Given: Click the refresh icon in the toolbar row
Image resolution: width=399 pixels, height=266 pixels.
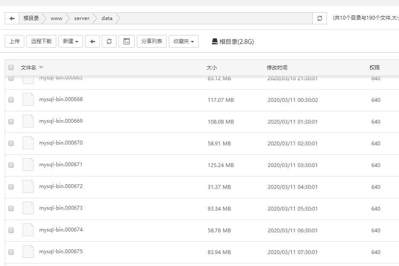Looking at the screenshot, I should pos(110,41).
